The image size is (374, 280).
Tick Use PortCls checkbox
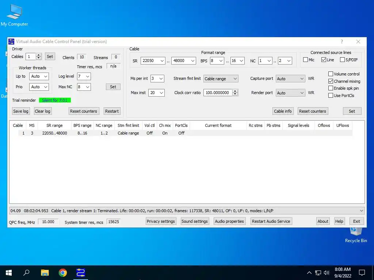(x=331, y=96)
